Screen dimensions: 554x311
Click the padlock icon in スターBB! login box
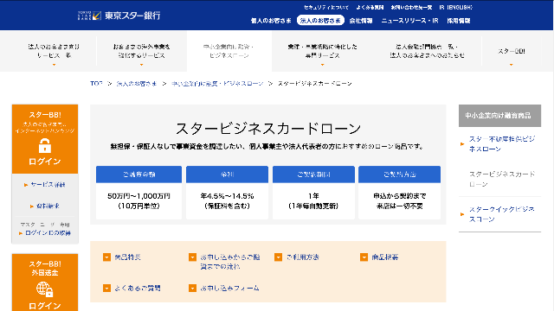45,145
